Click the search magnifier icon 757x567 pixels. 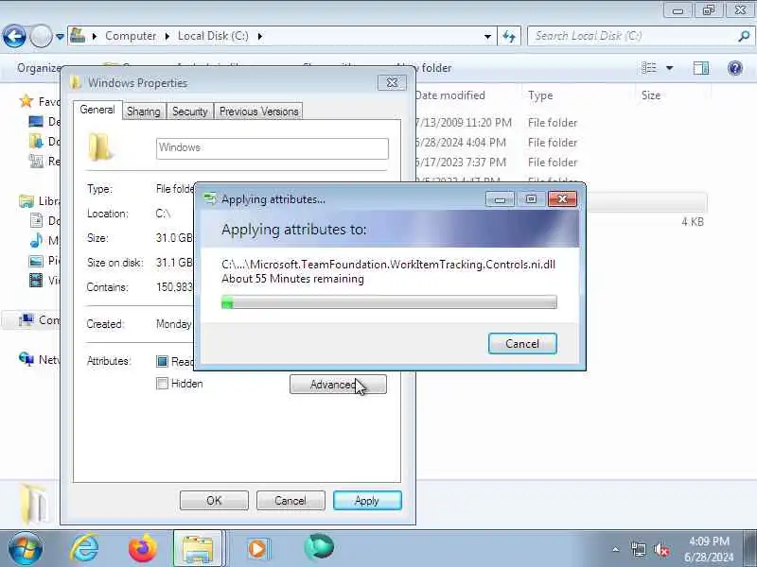coord(744,36)
